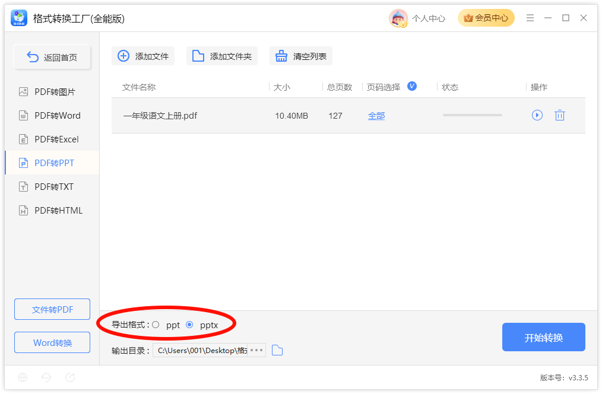Viewport: 602px width, 394px height.
Task: Open output folder with folder icon
Action: pos(277,350)
